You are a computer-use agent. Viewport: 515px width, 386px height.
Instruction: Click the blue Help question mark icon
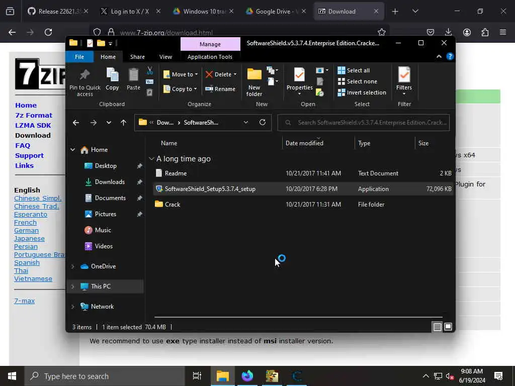tap(450, 56)
